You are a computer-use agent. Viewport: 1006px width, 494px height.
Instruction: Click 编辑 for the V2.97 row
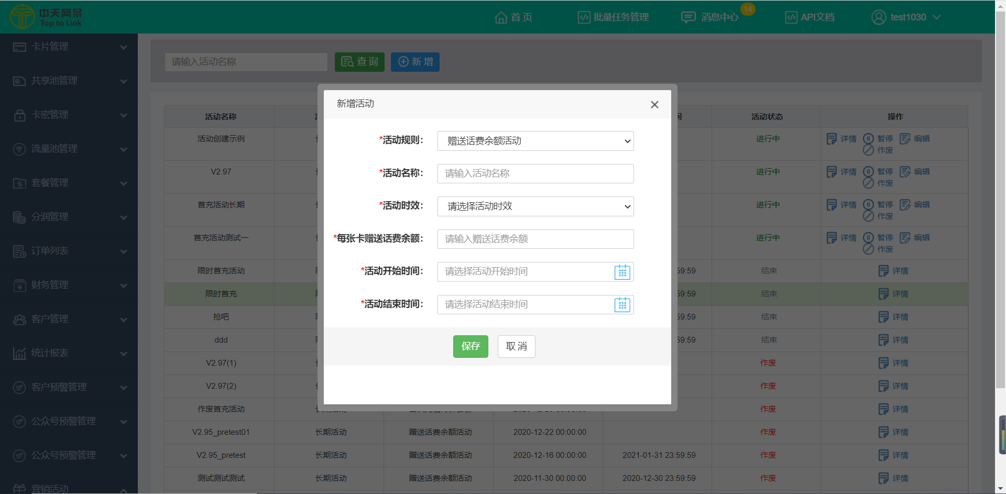(915, 172)
